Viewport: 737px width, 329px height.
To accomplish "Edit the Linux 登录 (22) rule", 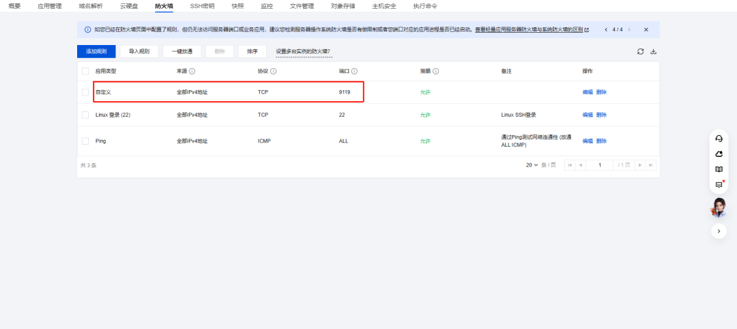I will (x=588, y=115).
